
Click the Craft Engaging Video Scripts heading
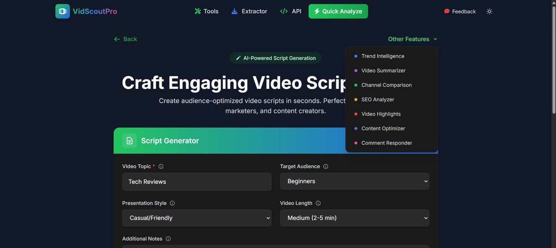pyautogui.click(x=234, y=83)
